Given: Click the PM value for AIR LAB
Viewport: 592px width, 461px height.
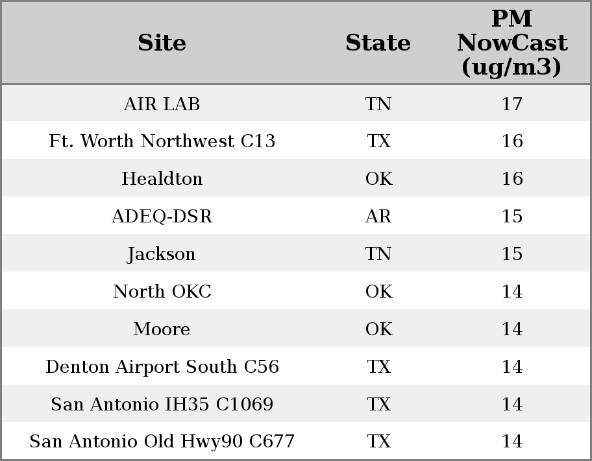Looking at the screenshot, I should 512,104.
